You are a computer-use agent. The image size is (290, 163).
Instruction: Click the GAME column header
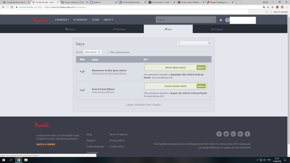tap(95, 60)
